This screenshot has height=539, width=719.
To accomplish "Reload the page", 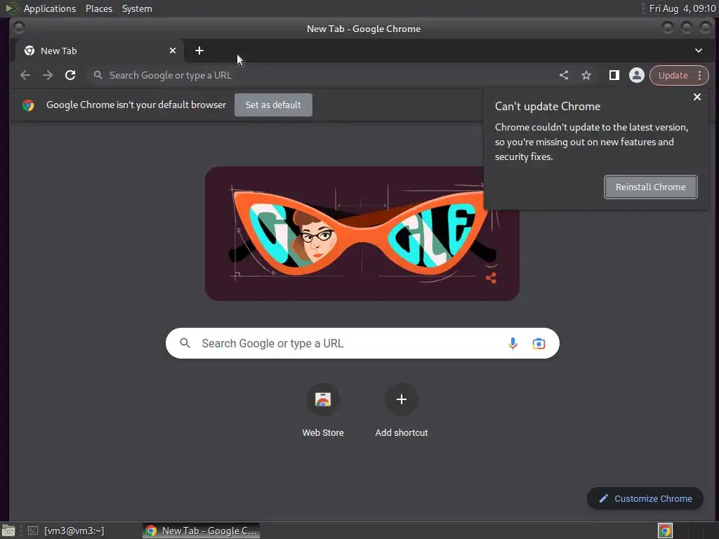I will coord(70,75).
